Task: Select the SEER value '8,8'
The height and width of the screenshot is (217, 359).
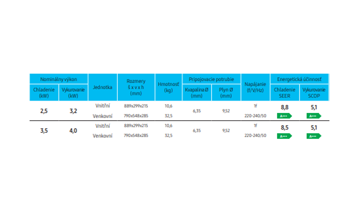Action: tap(285, 108)
